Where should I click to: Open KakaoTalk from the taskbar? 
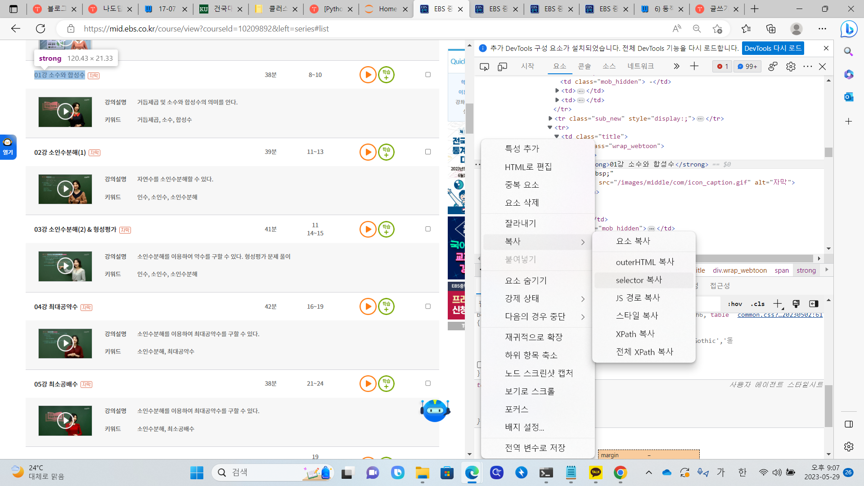595,472
